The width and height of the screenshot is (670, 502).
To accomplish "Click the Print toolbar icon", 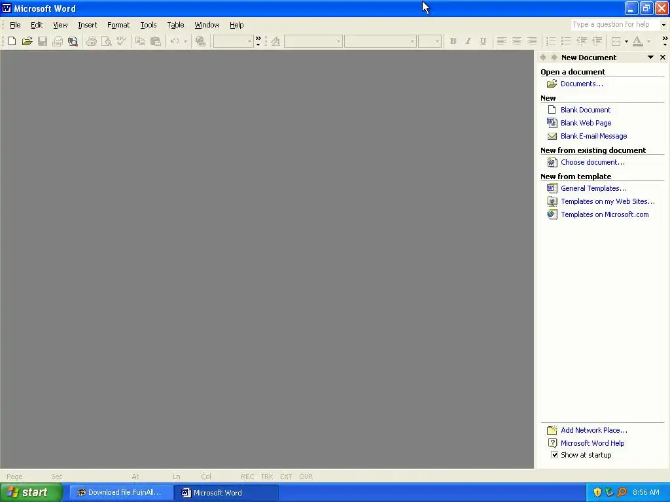I will tap(92, 41).
